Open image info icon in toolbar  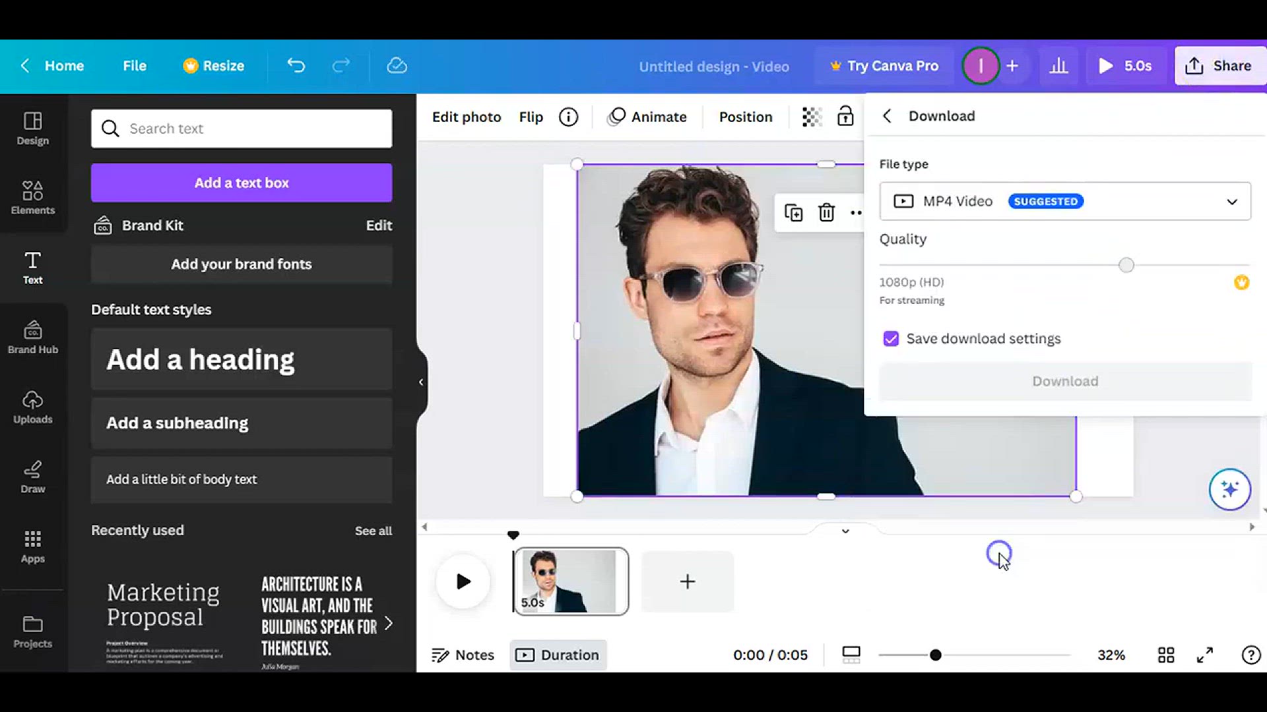(x=568, y=117)
